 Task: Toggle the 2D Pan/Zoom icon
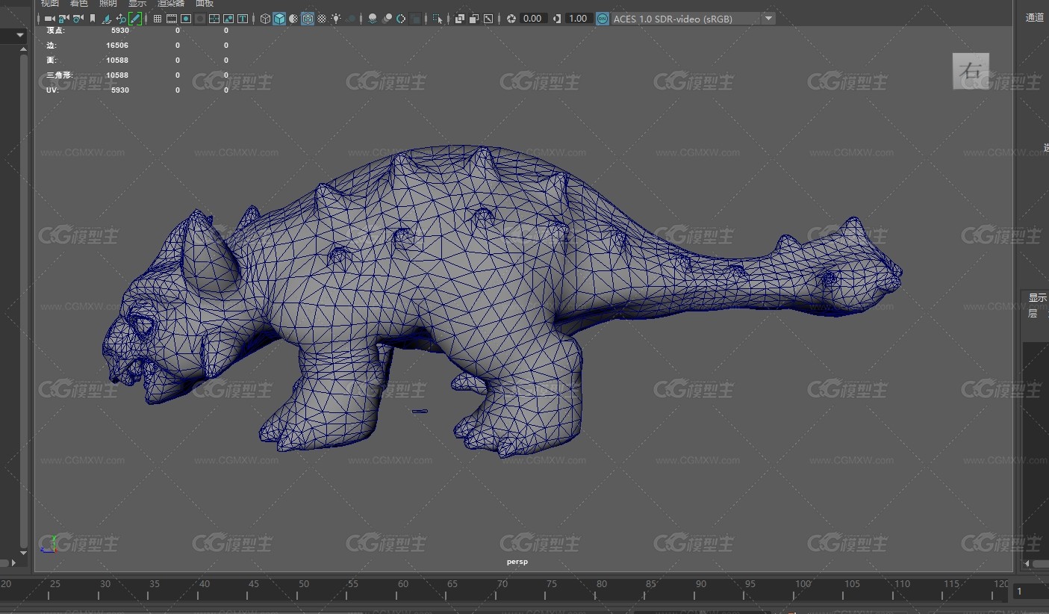click(x=121, y=19)
